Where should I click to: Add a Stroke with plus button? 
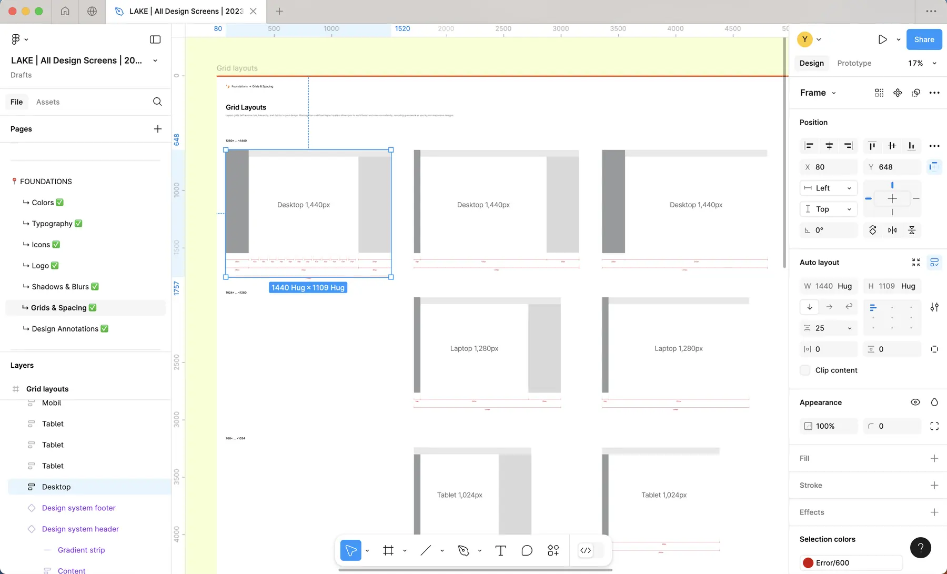(x=934, y=485)
